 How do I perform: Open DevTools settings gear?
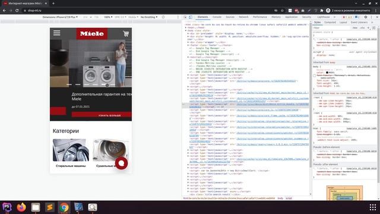366,17
